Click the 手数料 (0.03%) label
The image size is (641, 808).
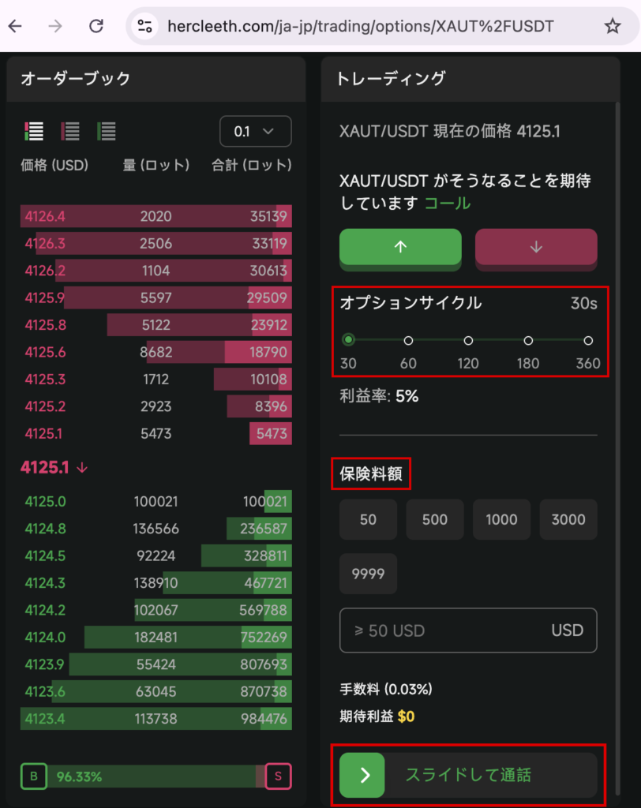coord(386,689)
